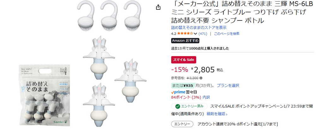
Task: Click the エントリー button for dポイント
Action: 182,124
